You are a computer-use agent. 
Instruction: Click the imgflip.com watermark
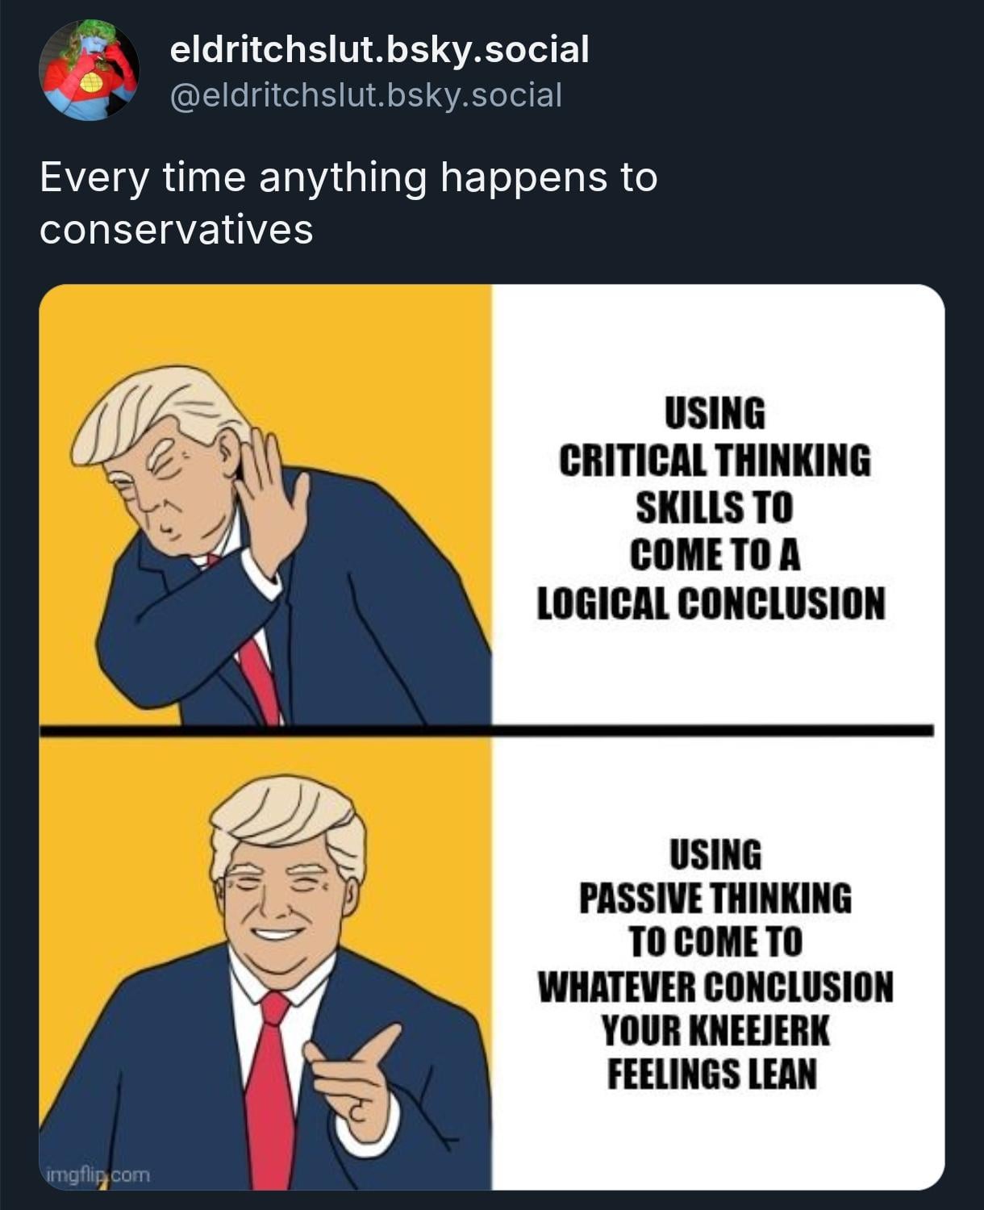(98, 1175)
